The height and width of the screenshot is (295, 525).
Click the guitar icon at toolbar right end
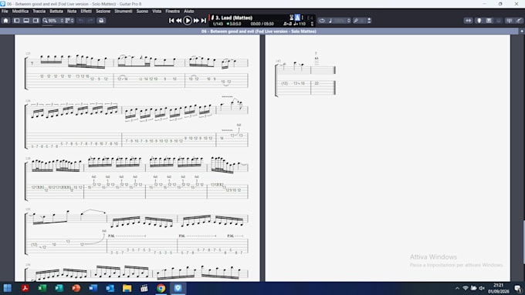tap(519, 20)
